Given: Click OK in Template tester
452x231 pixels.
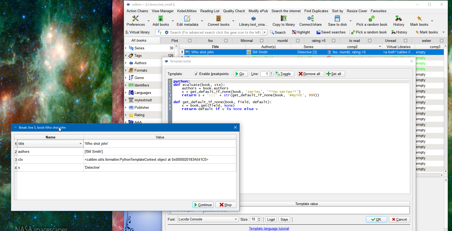Looking at the screenshot, I should (x=376, y=219).
